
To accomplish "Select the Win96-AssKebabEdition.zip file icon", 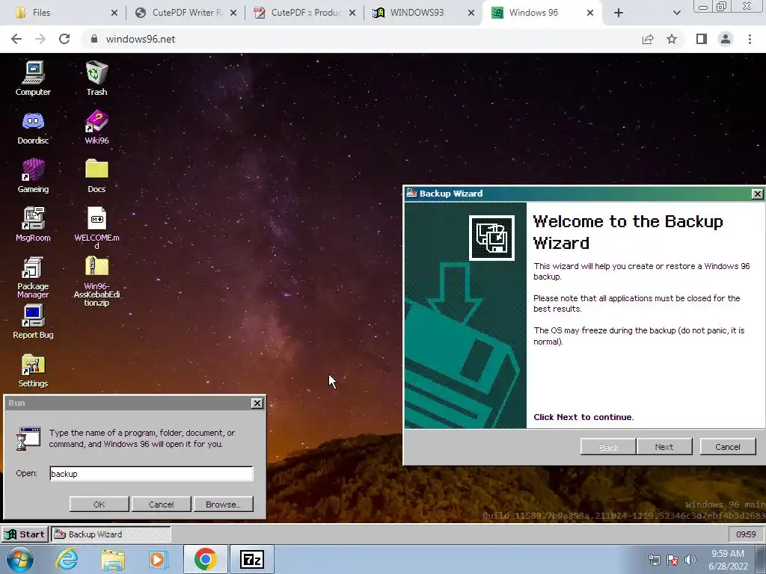I will click(96, 281).
